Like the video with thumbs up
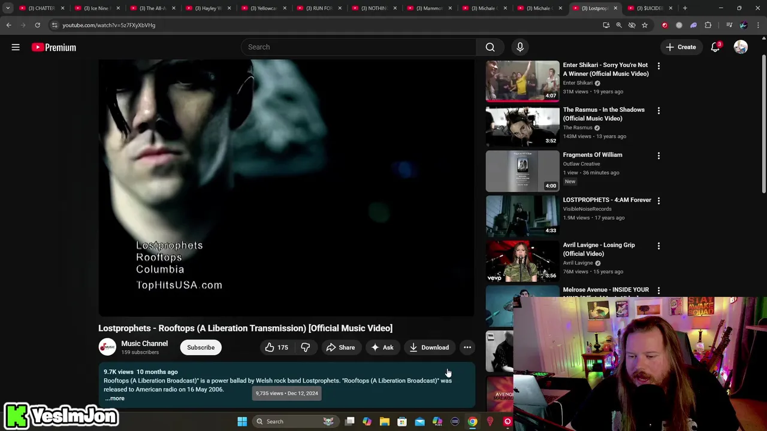This screenshot has height=431, width=767. click(x=276, y=347)
